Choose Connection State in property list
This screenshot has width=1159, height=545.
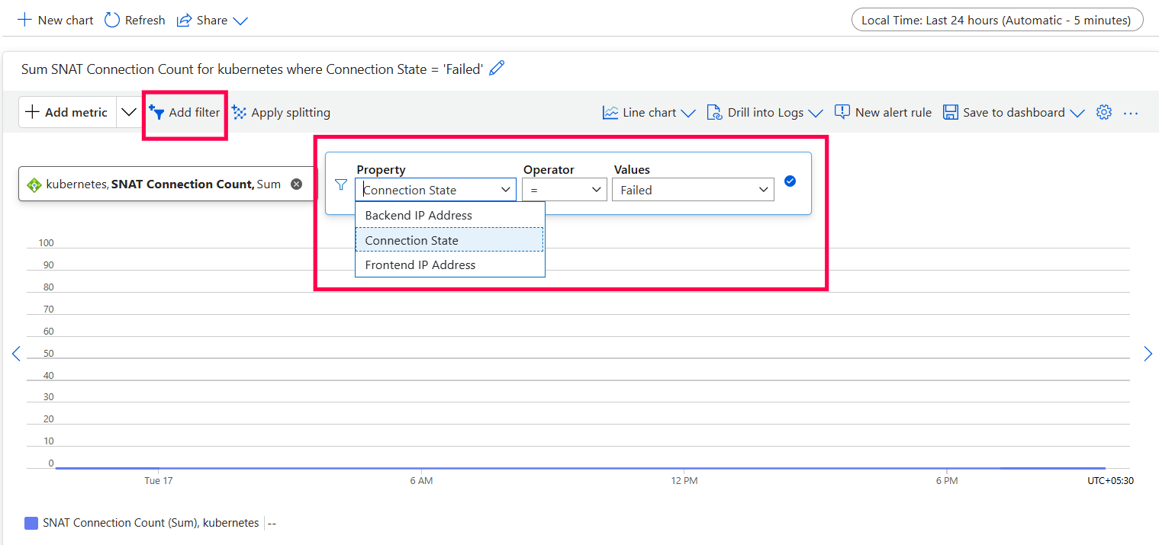(x=412, y=240)
